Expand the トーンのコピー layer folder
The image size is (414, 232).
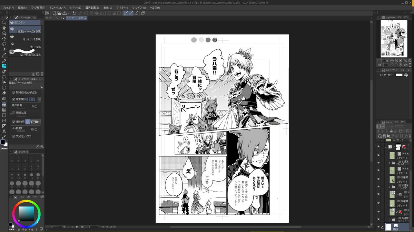[x=390, y=187]
